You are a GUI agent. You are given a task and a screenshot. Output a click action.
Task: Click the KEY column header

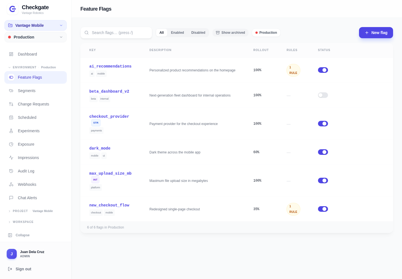click(x=92, y=50)
